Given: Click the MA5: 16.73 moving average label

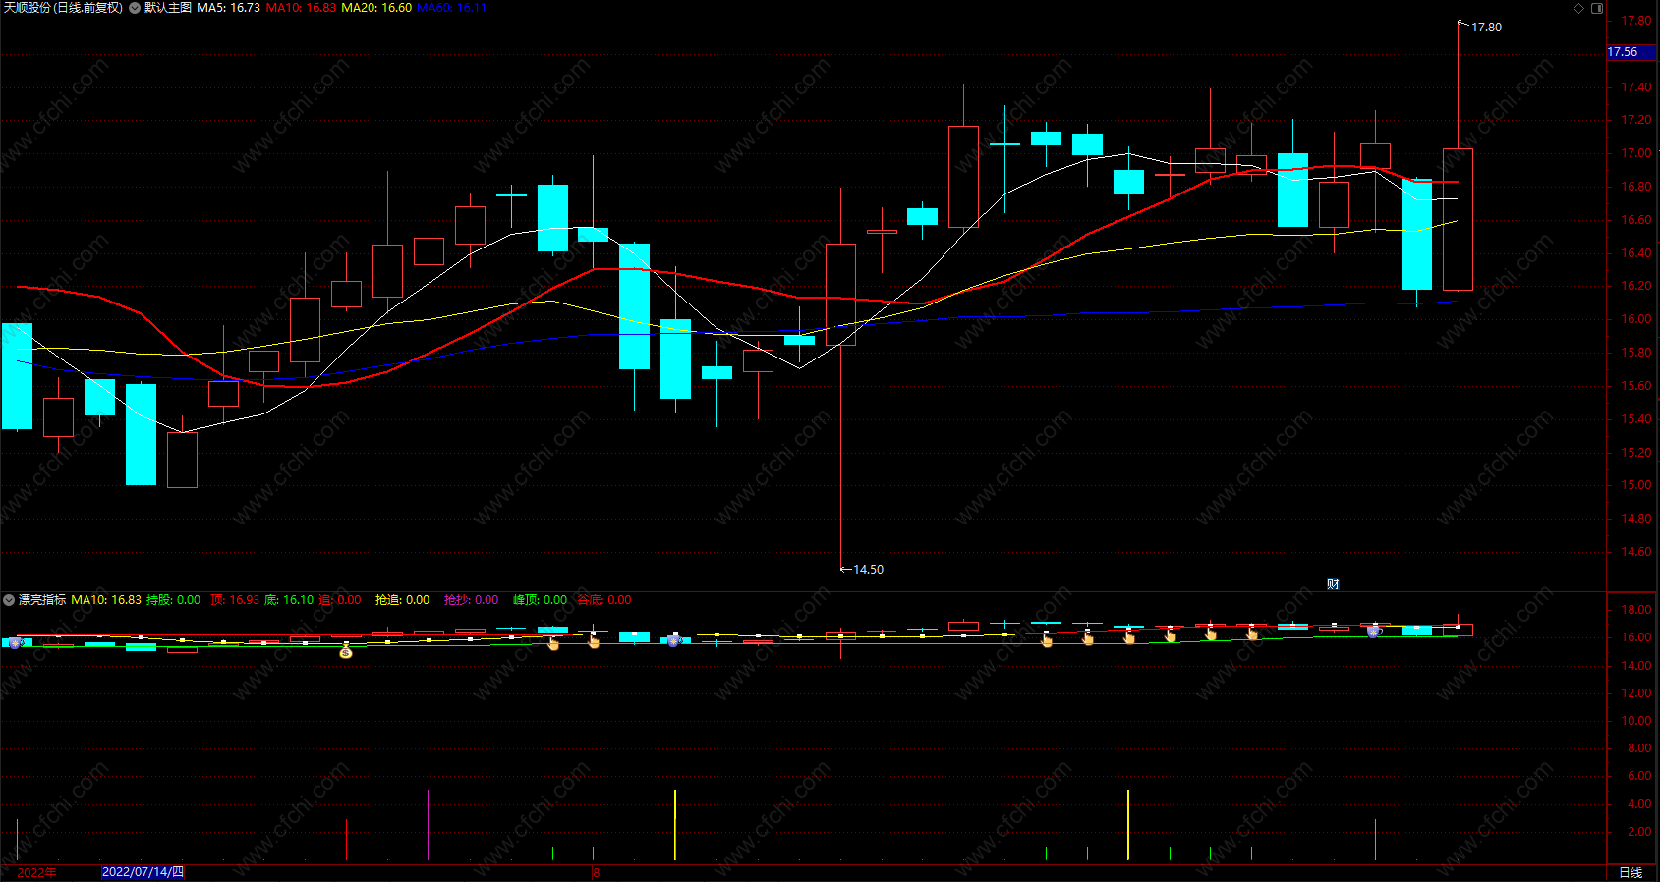Looking at the screenshot, I should [228, 8].
